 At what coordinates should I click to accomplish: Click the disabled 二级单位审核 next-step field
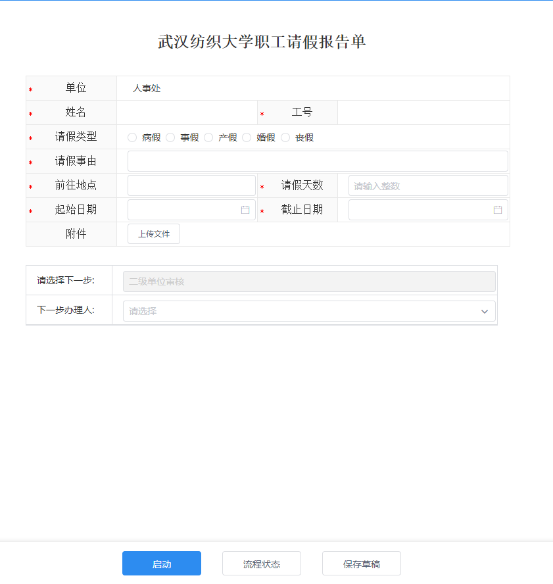[x=309, y=281]
